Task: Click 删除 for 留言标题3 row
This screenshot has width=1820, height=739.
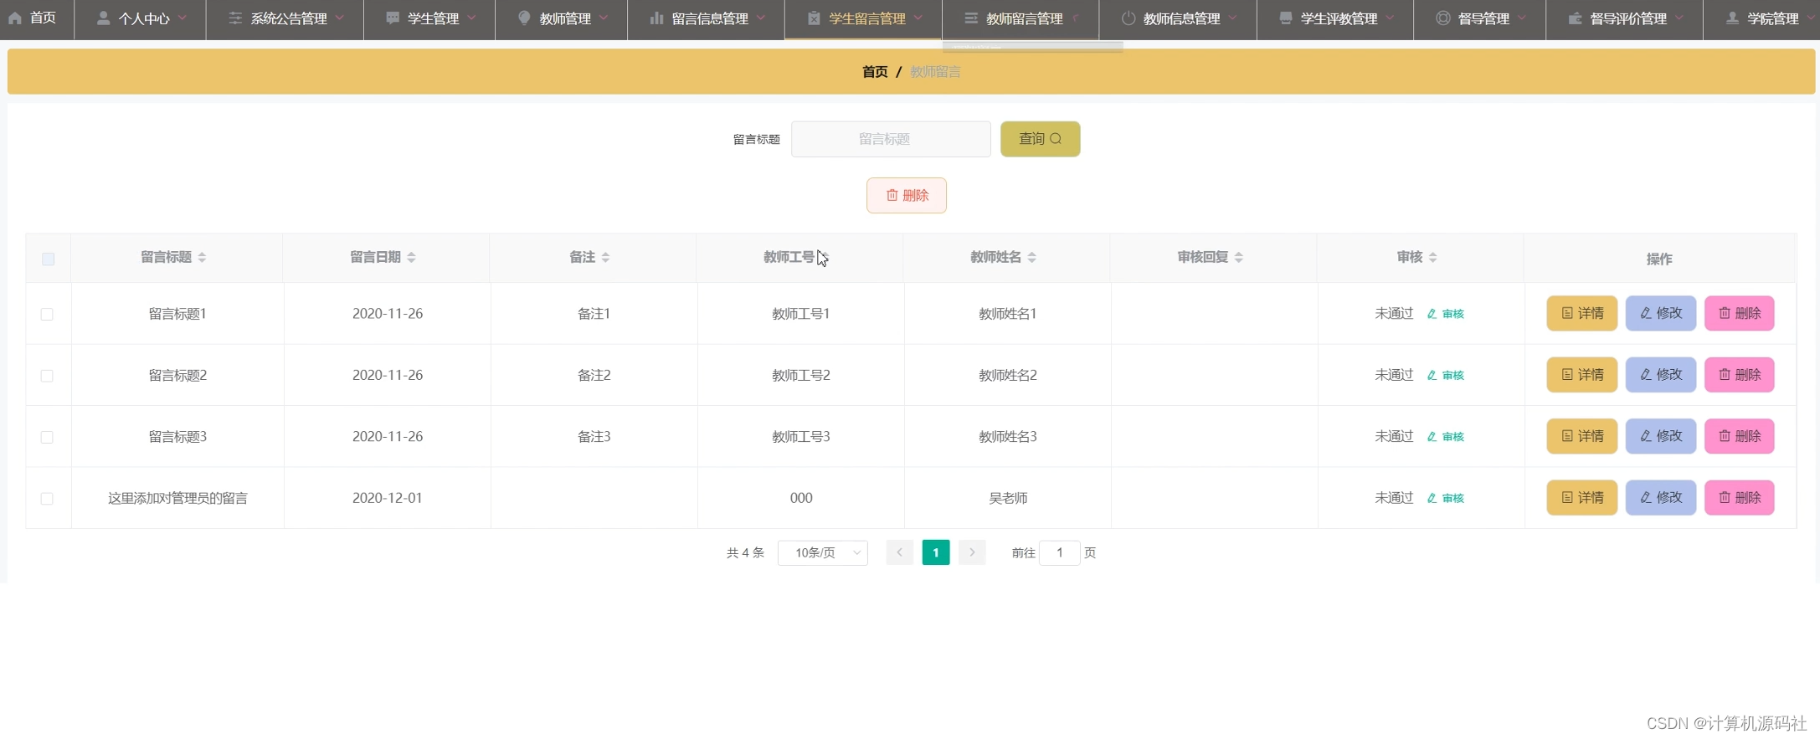Action: click(x=1740, y=436)
